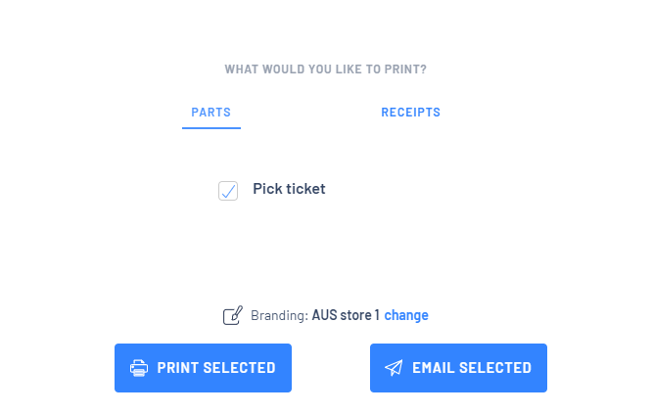652x414 pixels.
Task: Click the word ticket in Pick ticket
Action: [x=306, y=189]
